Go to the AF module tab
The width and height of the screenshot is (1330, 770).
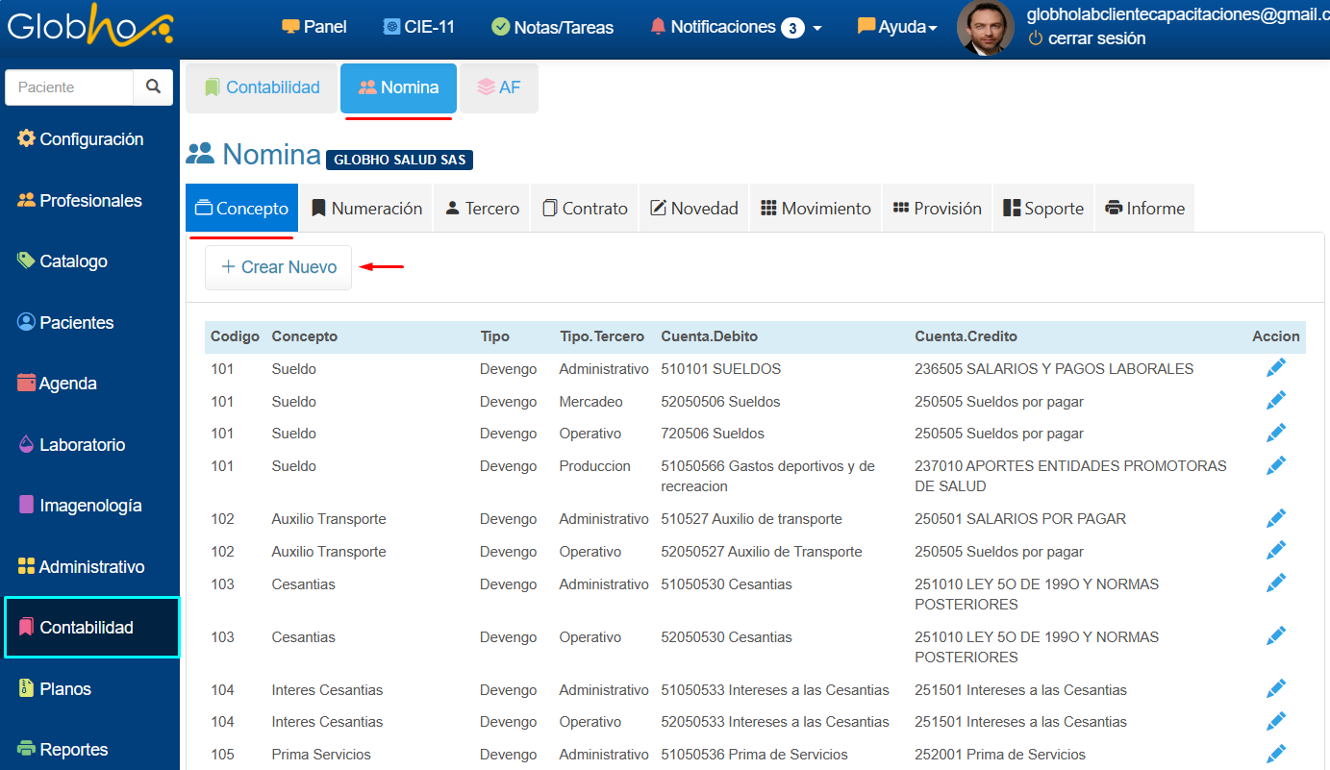(x=498, y=87)
